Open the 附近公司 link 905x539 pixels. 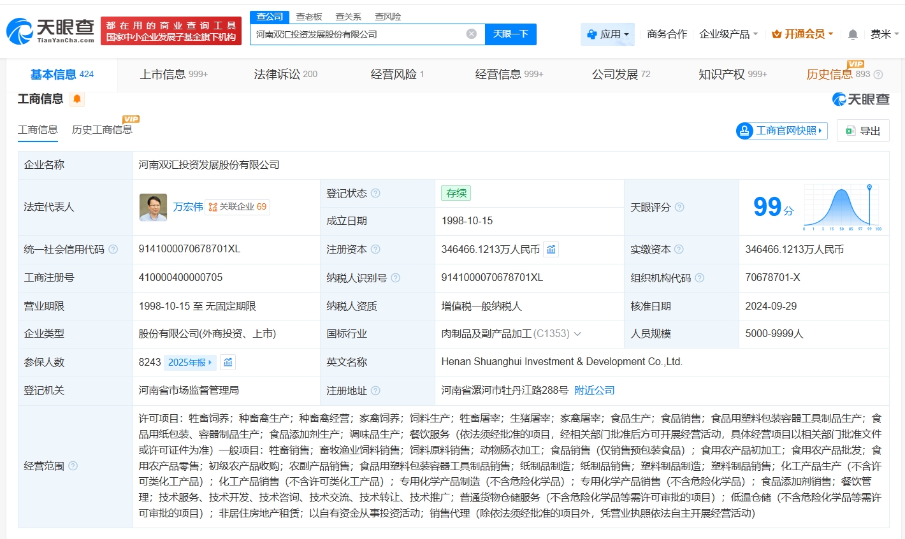click(x=595, y=391)
